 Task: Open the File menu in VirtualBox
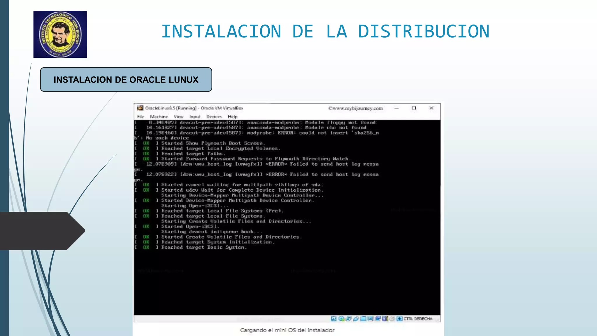141,116
